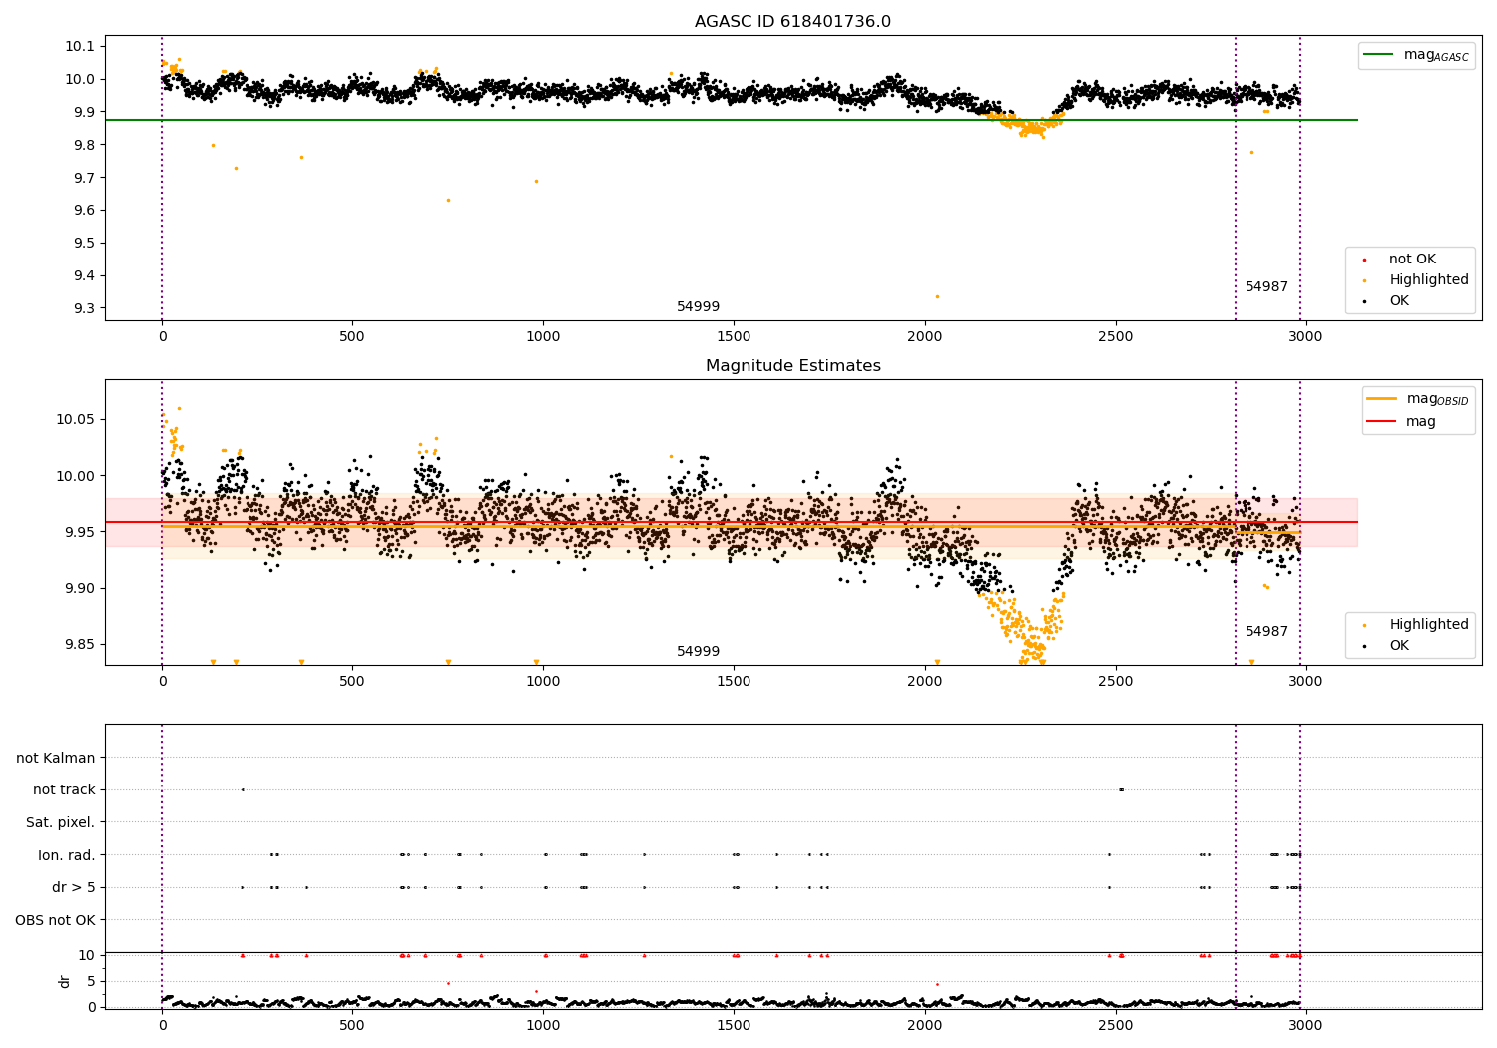Click the 54999 label in the top plot
Viewport: 1497px width, 1048px height.
pos(698,307)
